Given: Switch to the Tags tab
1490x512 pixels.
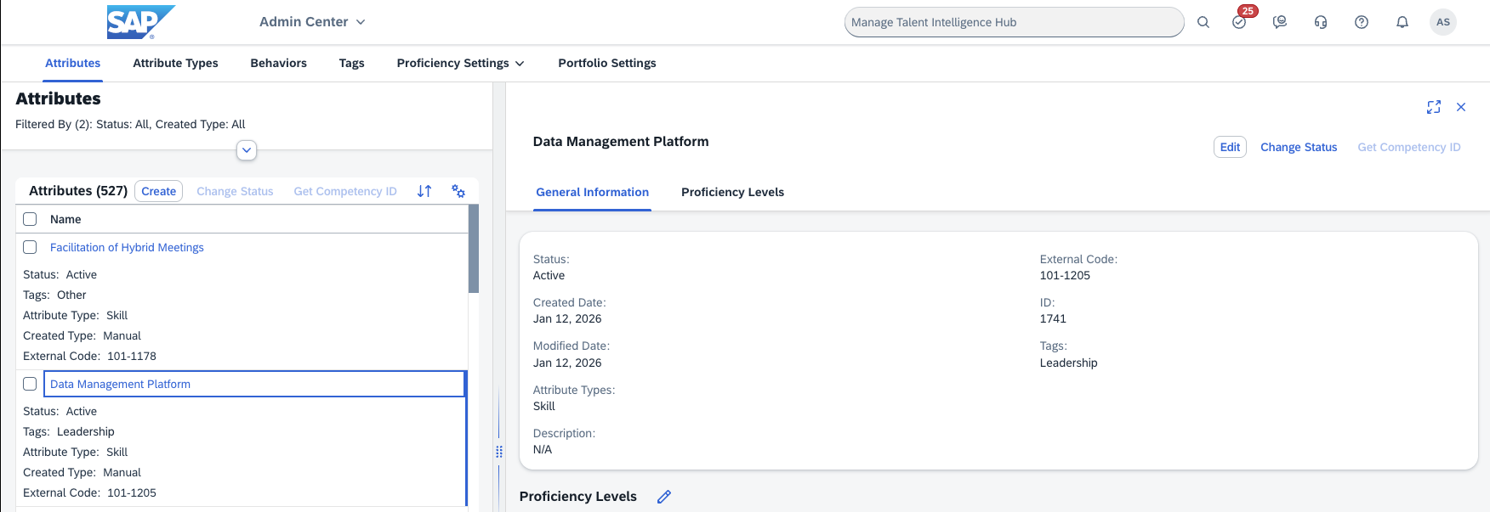Looking at the screenshot, I should pyautogui.click(x=351, y=63).
